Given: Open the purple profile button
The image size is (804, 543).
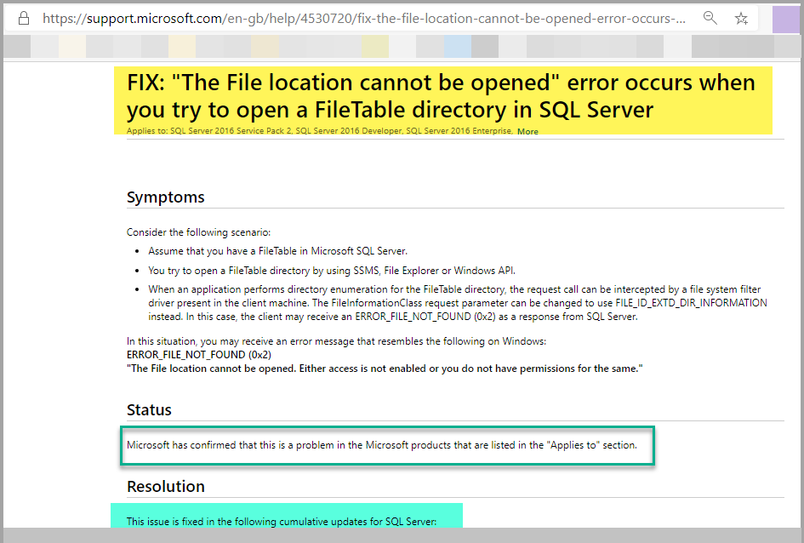Looking at the screenshot, I should coord(785,20).
